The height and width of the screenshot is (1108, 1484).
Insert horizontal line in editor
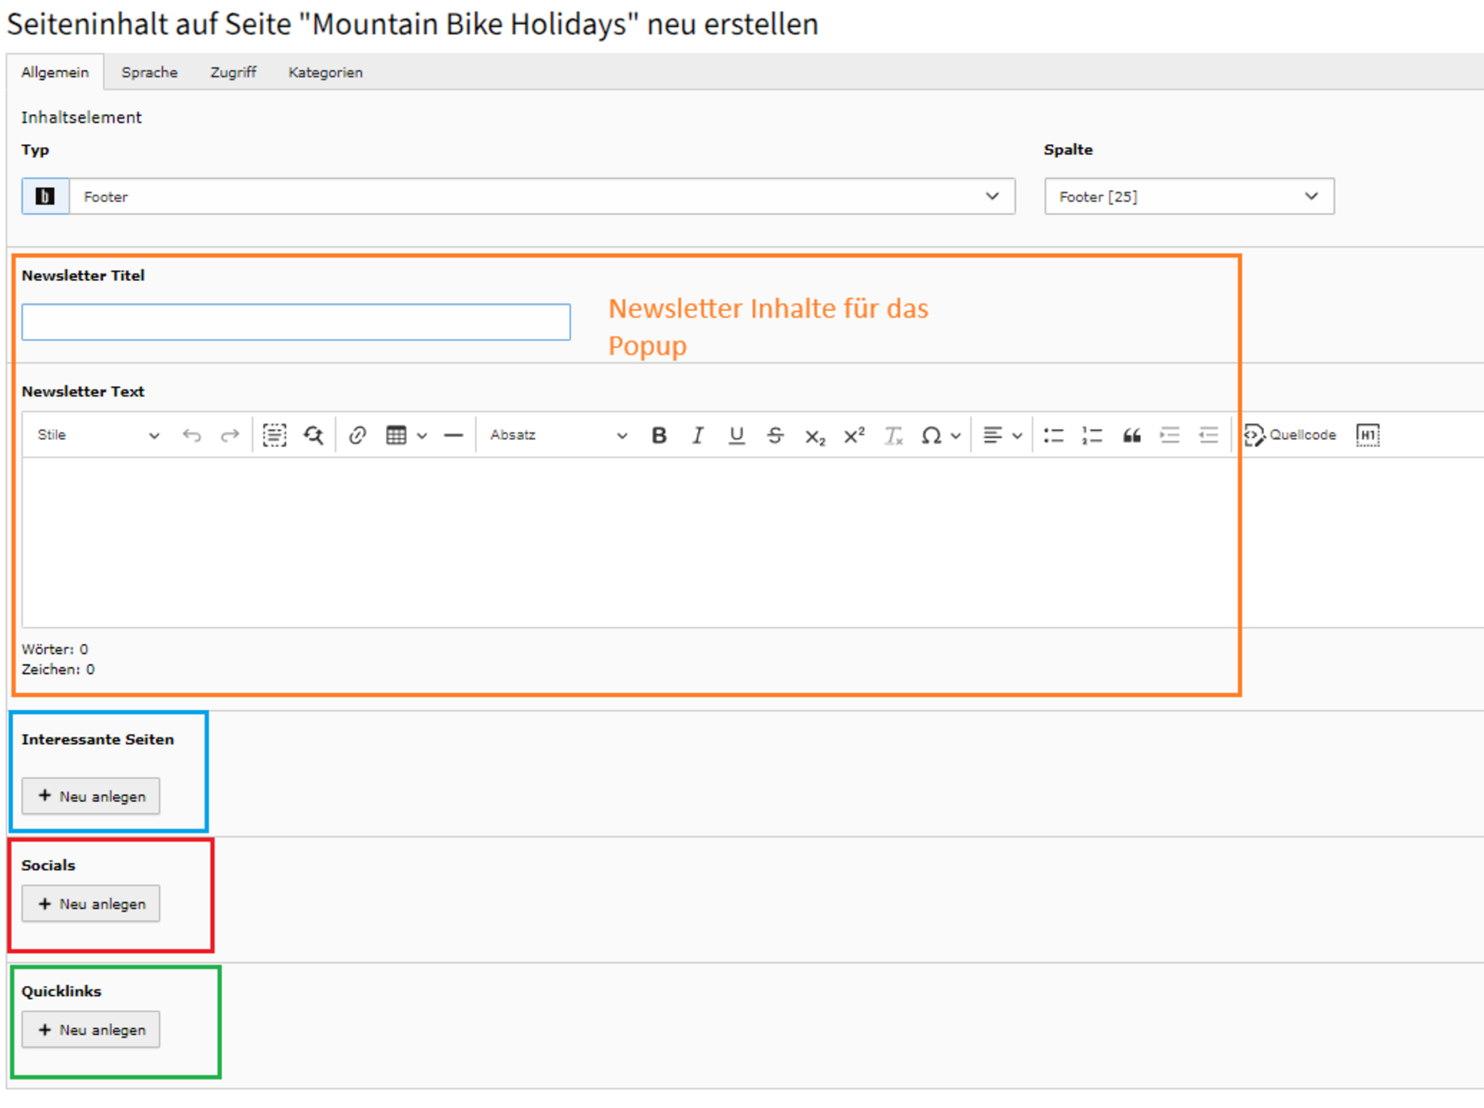453,435
